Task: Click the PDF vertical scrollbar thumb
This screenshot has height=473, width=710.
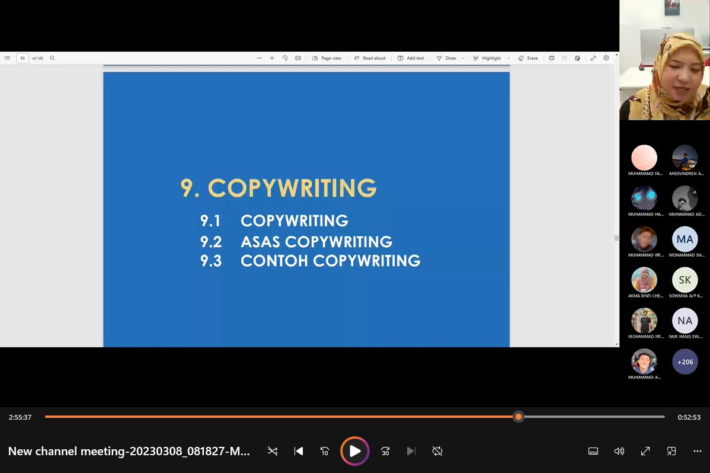Action: pos(616,238)
